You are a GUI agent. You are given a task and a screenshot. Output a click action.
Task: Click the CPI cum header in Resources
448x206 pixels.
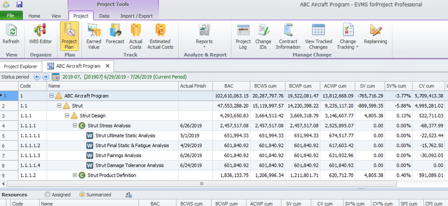pyautogui.click(x=433, y=203)
